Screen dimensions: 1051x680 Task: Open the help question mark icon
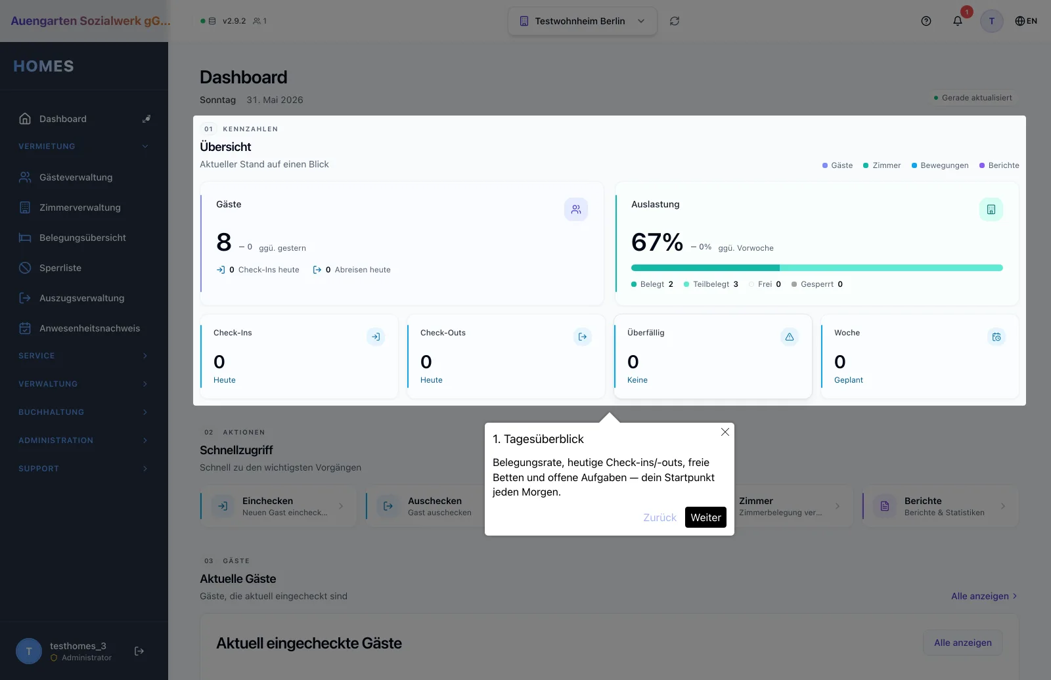[926, 21]
